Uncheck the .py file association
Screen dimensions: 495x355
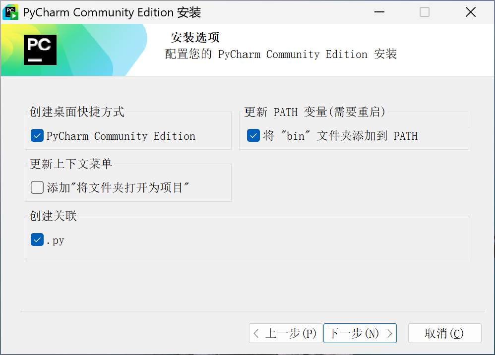coord(37,239)
